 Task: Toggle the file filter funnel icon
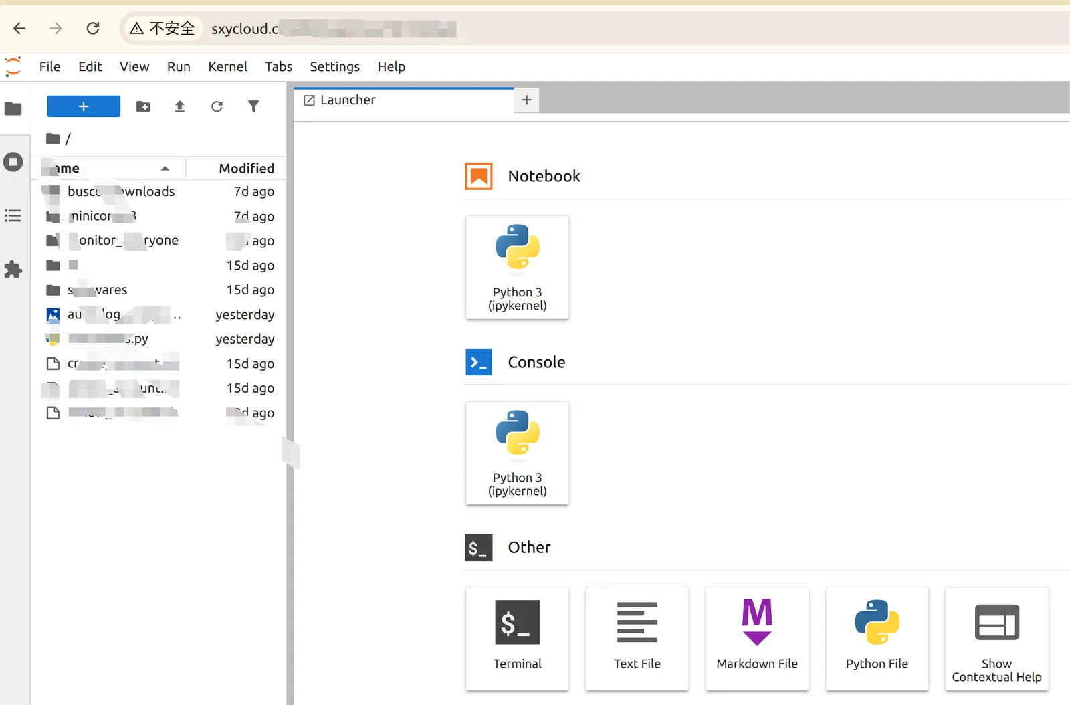pos(253,106)
